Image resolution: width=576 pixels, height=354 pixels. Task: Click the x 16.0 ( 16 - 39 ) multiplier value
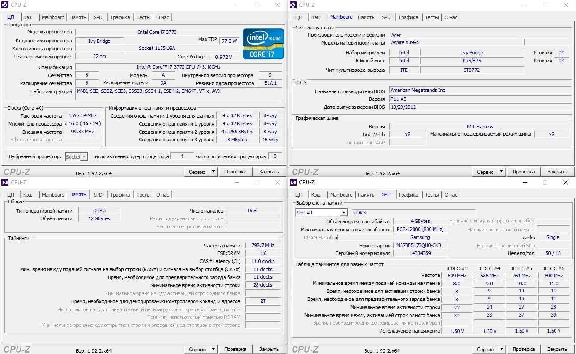tap(83, 123)
